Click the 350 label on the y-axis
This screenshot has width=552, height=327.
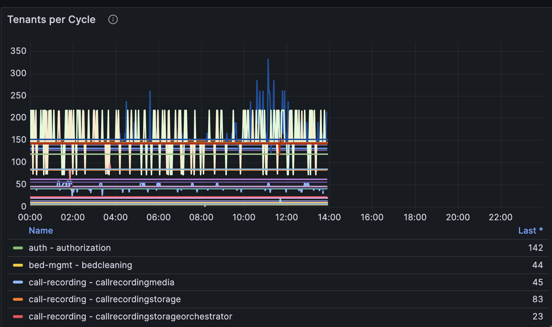(x=18, y=51)
